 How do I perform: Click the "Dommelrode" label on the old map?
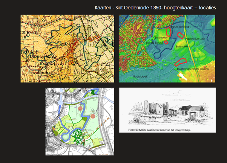click(52, 64)
